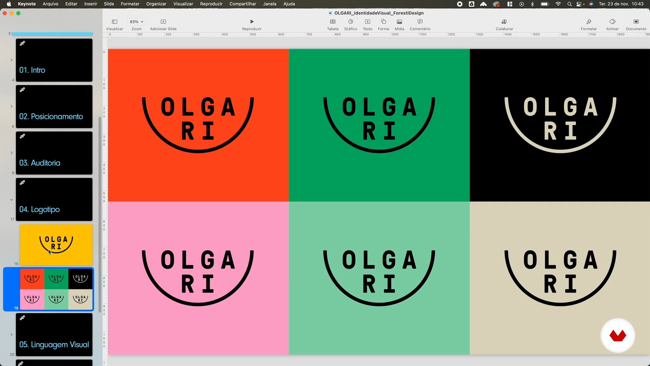The width and height of the screenshot is (650, 366).
Task: Toggle the Formatar inspector panel
Action: 589,22
